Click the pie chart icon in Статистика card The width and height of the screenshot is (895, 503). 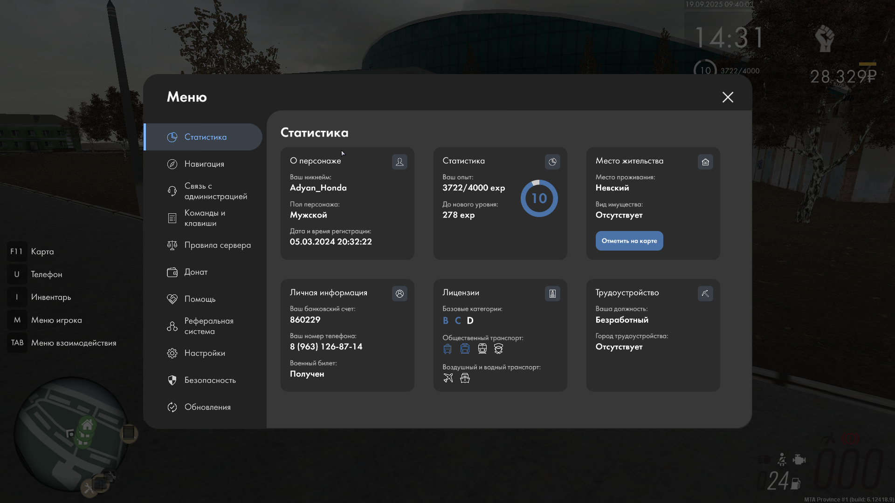pos(552,162)
